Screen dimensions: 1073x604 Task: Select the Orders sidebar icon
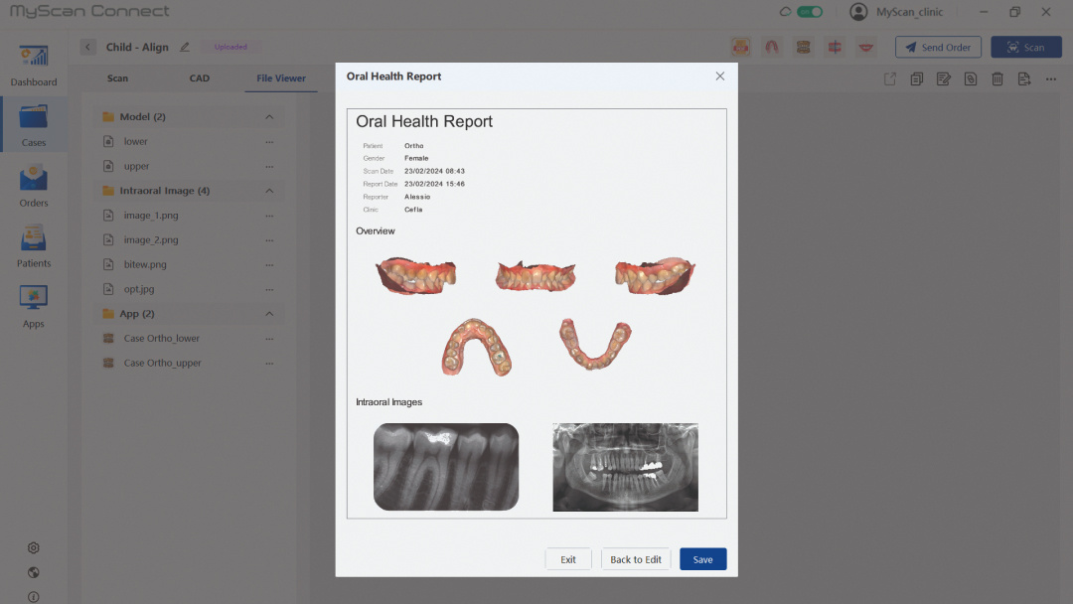pyautogui.click(x=33, y=185)
